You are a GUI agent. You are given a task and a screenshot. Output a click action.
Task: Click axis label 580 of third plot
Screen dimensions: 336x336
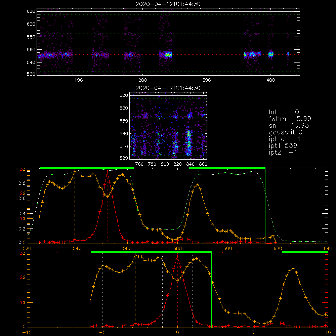tap(177, 248)
